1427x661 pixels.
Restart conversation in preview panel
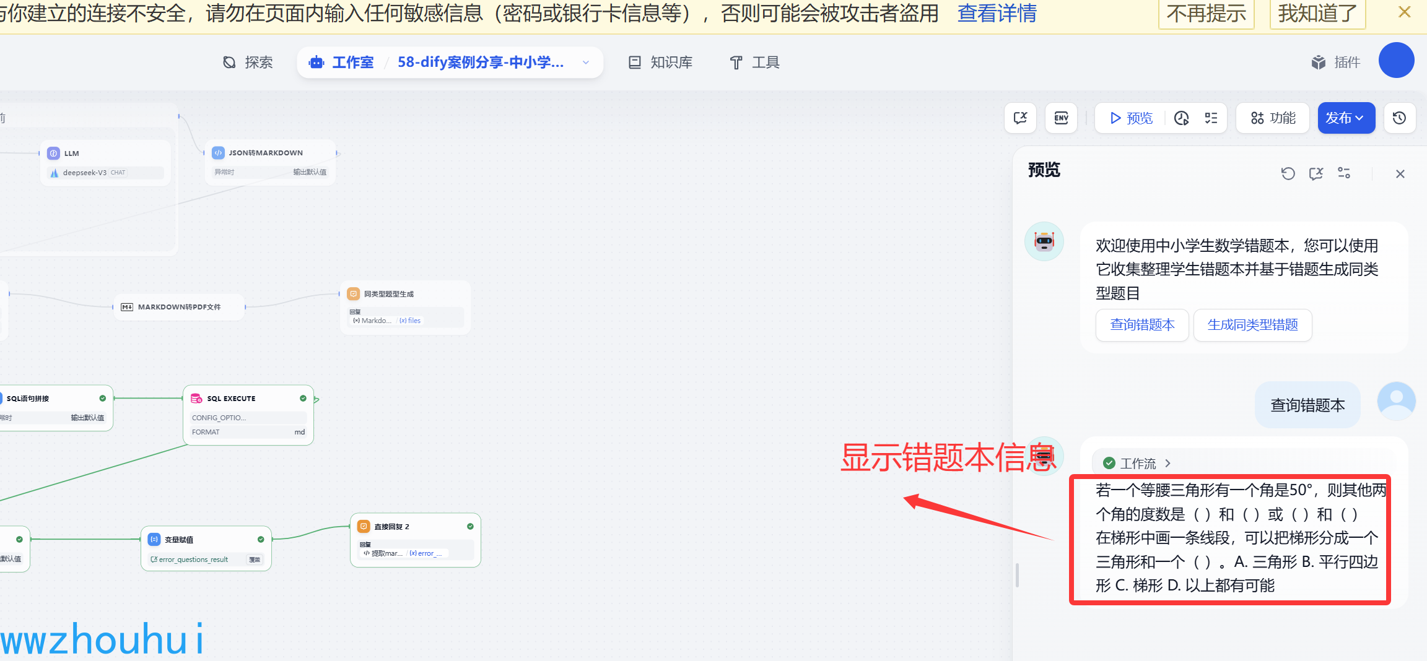[x=1288, y=173]
